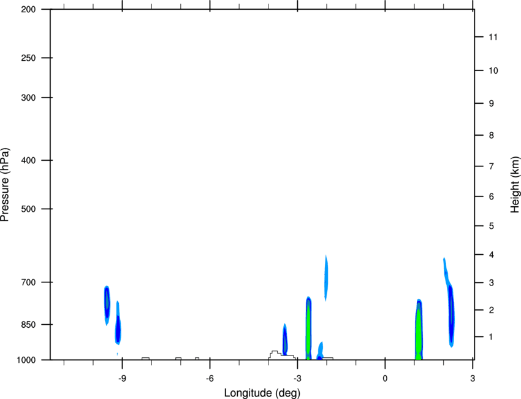The width and height of the screenshot is (521, 399).
Task: Click the 2 km height label
Action: (x=492, y=310)
